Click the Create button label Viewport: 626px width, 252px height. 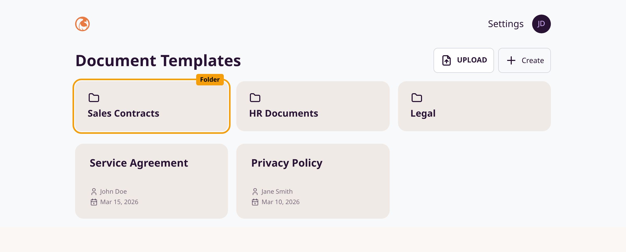click(533, 61)
